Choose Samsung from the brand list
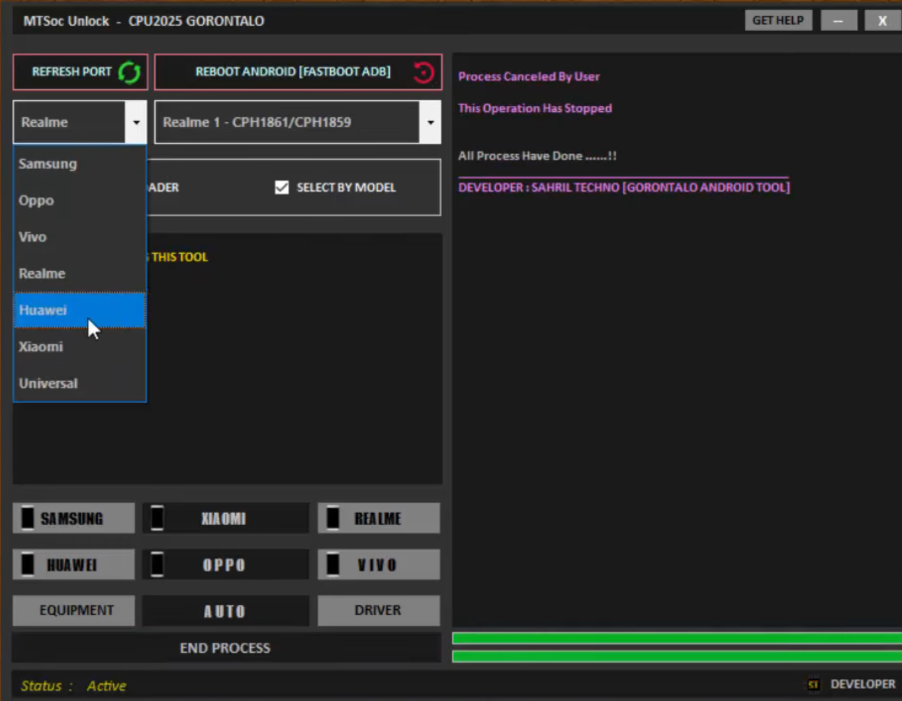The width and height of the screenshot is (902, 701). (x=79, y=164)
